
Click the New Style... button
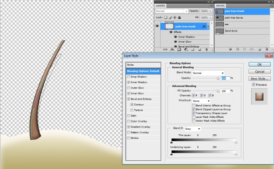(x=259, y=79)
